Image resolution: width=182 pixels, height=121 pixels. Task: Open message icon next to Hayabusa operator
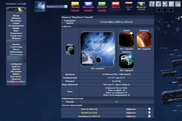149,116
